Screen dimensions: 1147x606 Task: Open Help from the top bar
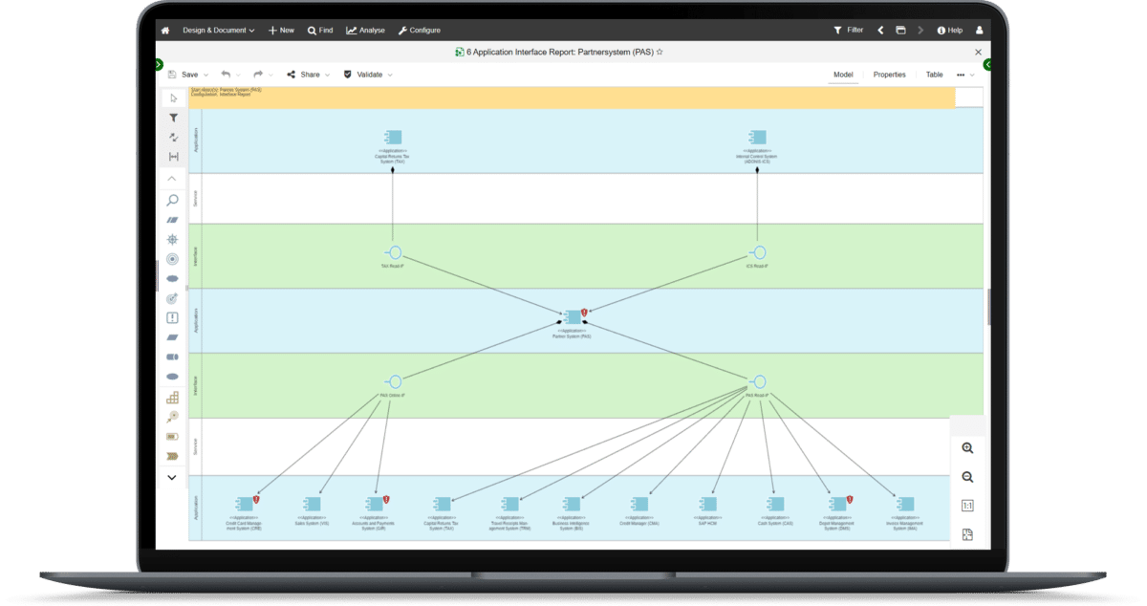pyautogui.click(x=950, y=30)
